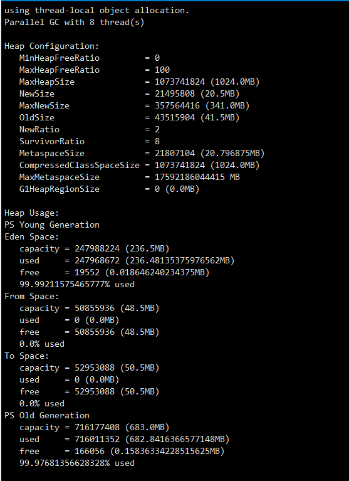Image resolution: width=349 pixels, height=481 pixels.
Task: Click the 'From Space:' heading
Action: point(31,297)
